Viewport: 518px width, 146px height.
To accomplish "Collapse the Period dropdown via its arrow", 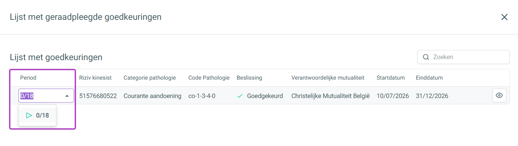I will 67,96.
